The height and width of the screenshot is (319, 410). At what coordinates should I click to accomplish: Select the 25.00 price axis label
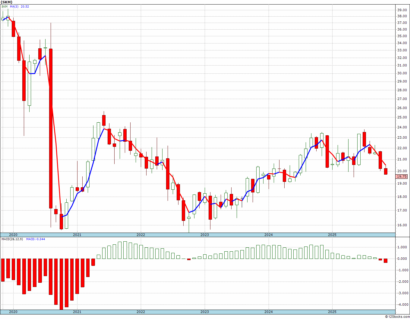coord(402,117)
